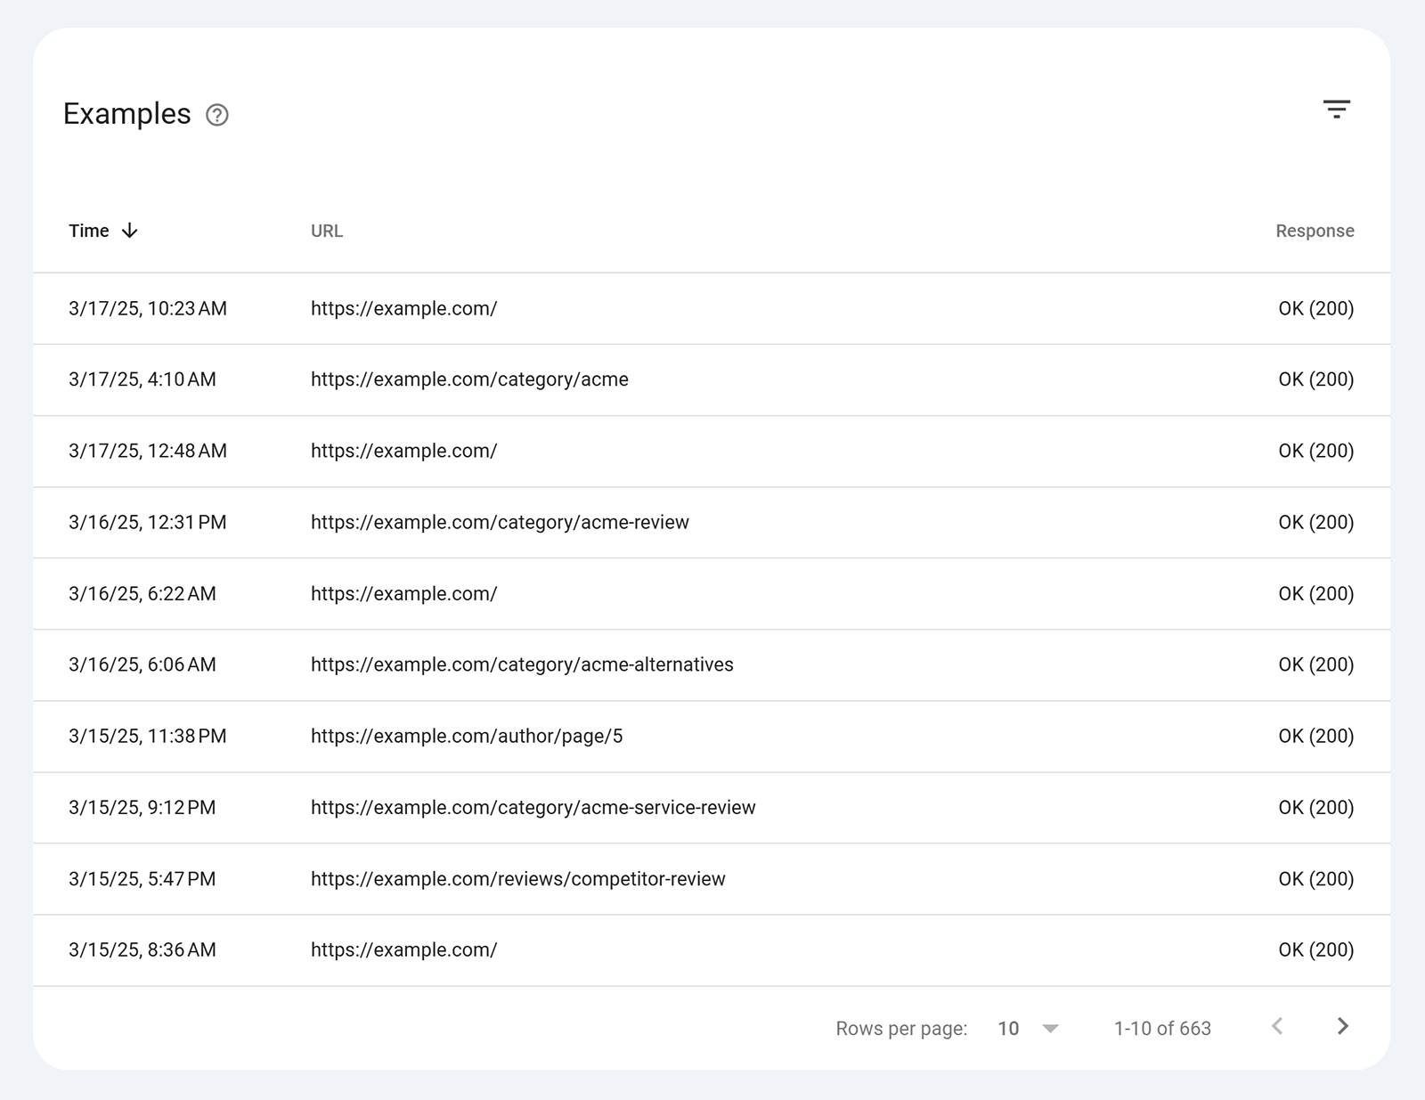This screenshot has width=1425, height=1100.
Task: Open https://example.com/author/page/5 link
Action: click(x=467, y=736)
